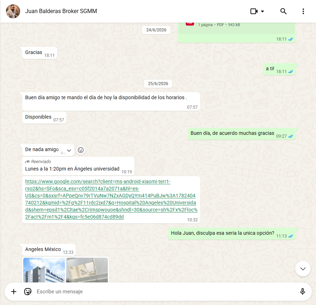Focus the 'Escribe un mensaje' input field
Image resolution: width=316 pixels, height=305 pixels.
click(165, 292)
